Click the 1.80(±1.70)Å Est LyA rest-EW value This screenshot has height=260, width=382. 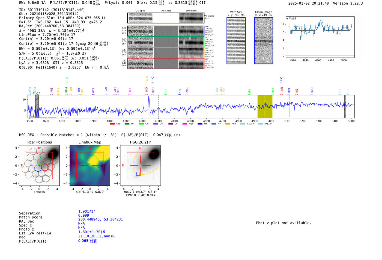coord(92,232)
